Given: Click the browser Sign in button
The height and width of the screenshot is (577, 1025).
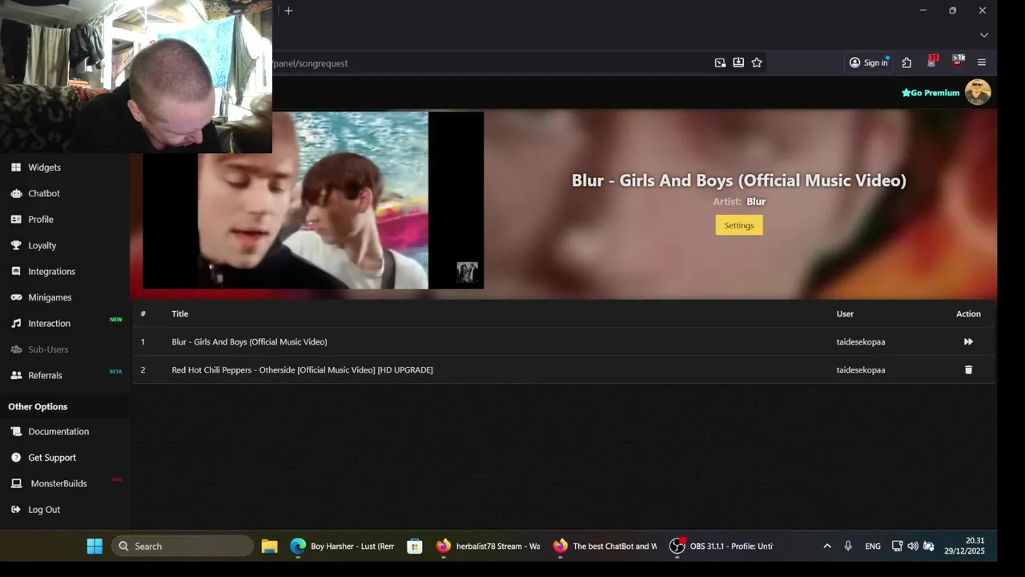Looking at the screenshot, I should coord(869,63).
